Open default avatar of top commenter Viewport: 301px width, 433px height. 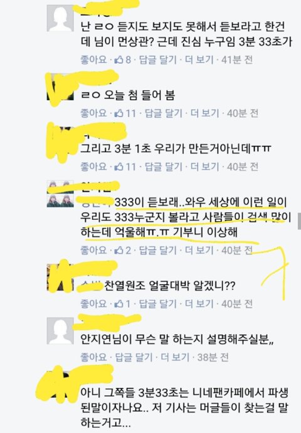[60, 18]
